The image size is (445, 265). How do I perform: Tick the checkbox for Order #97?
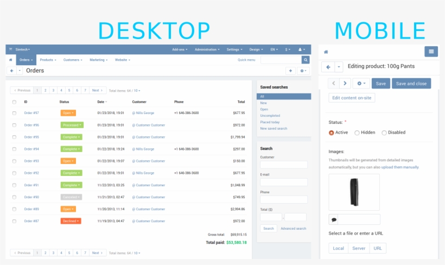point(14,113)
